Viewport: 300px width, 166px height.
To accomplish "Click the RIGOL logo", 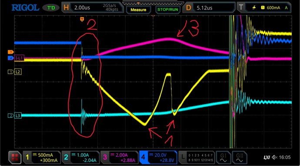I will pyautogui.click(x=25, y=8).
